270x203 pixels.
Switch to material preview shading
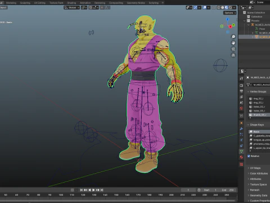coord(227,7)
